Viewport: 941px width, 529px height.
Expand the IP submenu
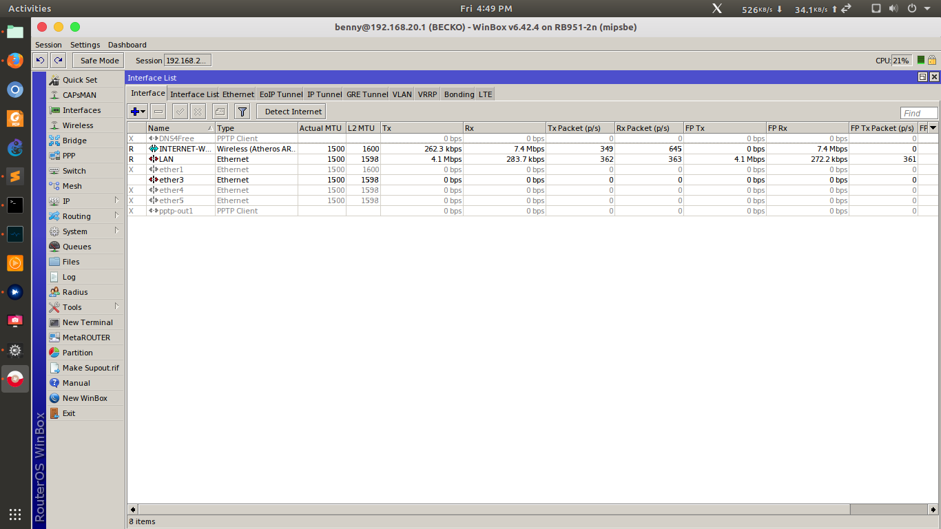[117, 200]
